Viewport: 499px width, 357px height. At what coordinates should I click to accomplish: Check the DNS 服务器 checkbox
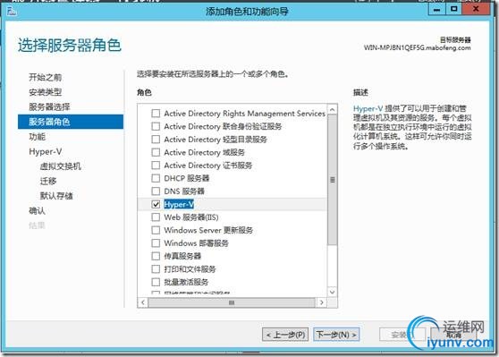tap(156, 191)
